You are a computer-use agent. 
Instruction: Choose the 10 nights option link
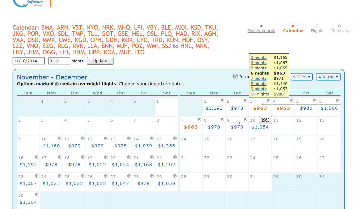click(x=260, y=94)
